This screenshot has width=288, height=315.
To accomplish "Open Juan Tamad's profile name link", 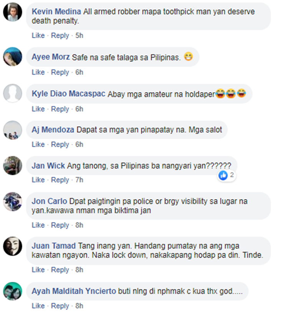I will tap(53, 246).
